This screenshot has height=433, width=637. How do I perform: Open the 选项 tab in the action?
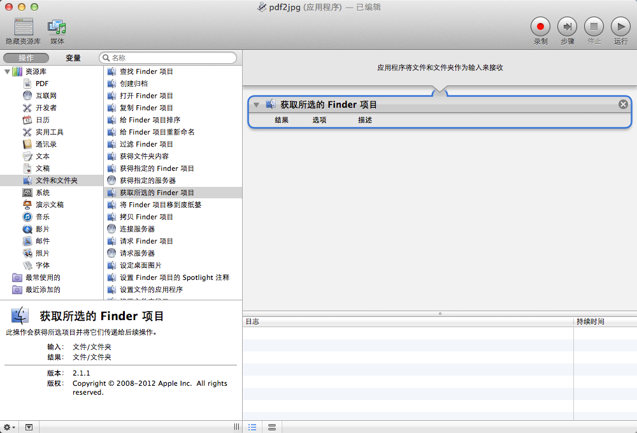pyautogui.click(x=319, y=120)
